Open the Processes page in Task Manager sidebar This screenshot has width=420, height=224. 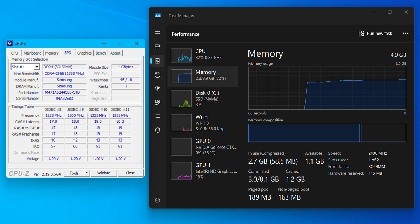point(157,47)
